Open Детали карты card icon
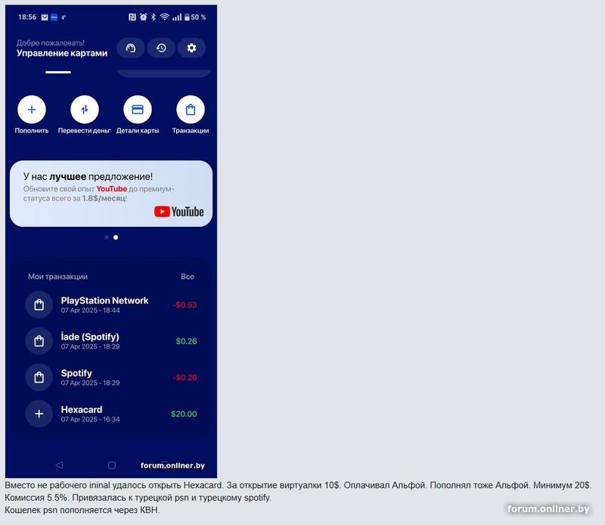The width and height of the screenshot is (605, 525). [138, 110]
